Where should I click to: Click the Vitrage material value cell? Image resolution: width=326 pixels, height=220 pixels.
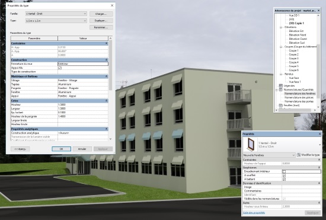pos(83,80)
